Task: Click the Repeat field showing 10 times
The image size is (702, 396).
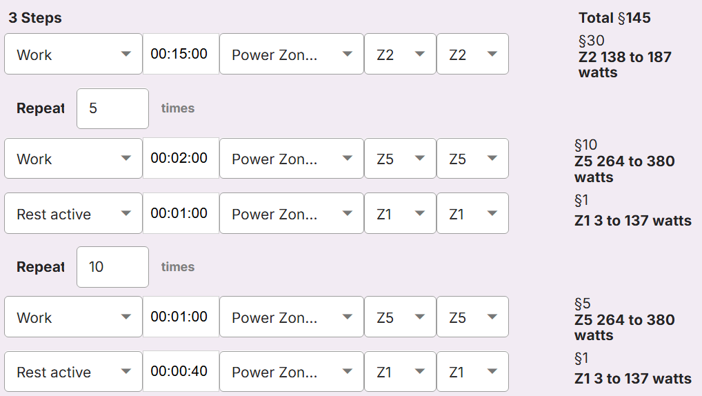Action: tap(112, 266)
